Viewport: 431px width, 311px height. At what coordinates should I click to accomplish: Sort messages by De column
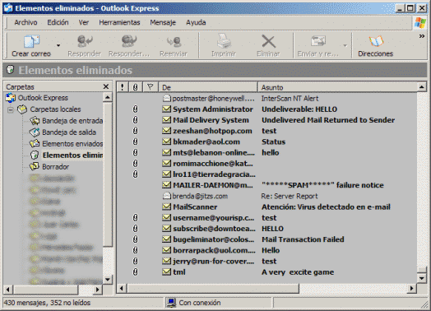[208, 87]
